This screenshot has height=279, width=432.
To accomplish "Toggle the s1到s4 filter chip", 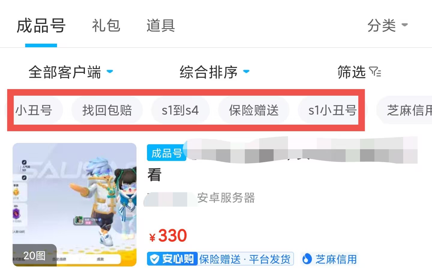I will pyautogui.click(x=180, y=110).
